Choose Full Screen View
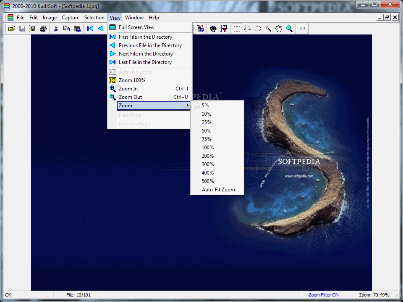The image size is (403, 302). tap(150, 27)
